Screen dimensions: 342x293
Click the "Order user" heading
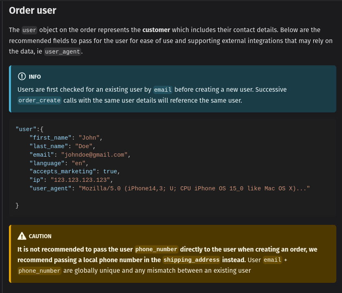(x=32, y=11)
